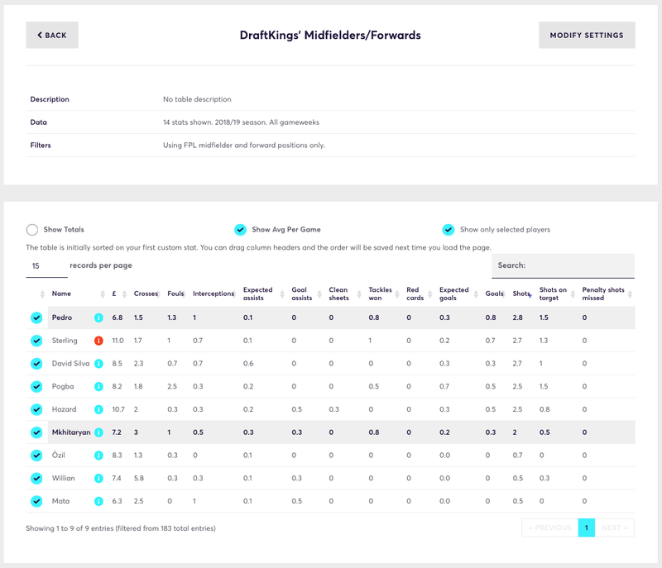The image size is (662, 568).
Task: Sort table by Penalty shots missed column
Action: 603,294
